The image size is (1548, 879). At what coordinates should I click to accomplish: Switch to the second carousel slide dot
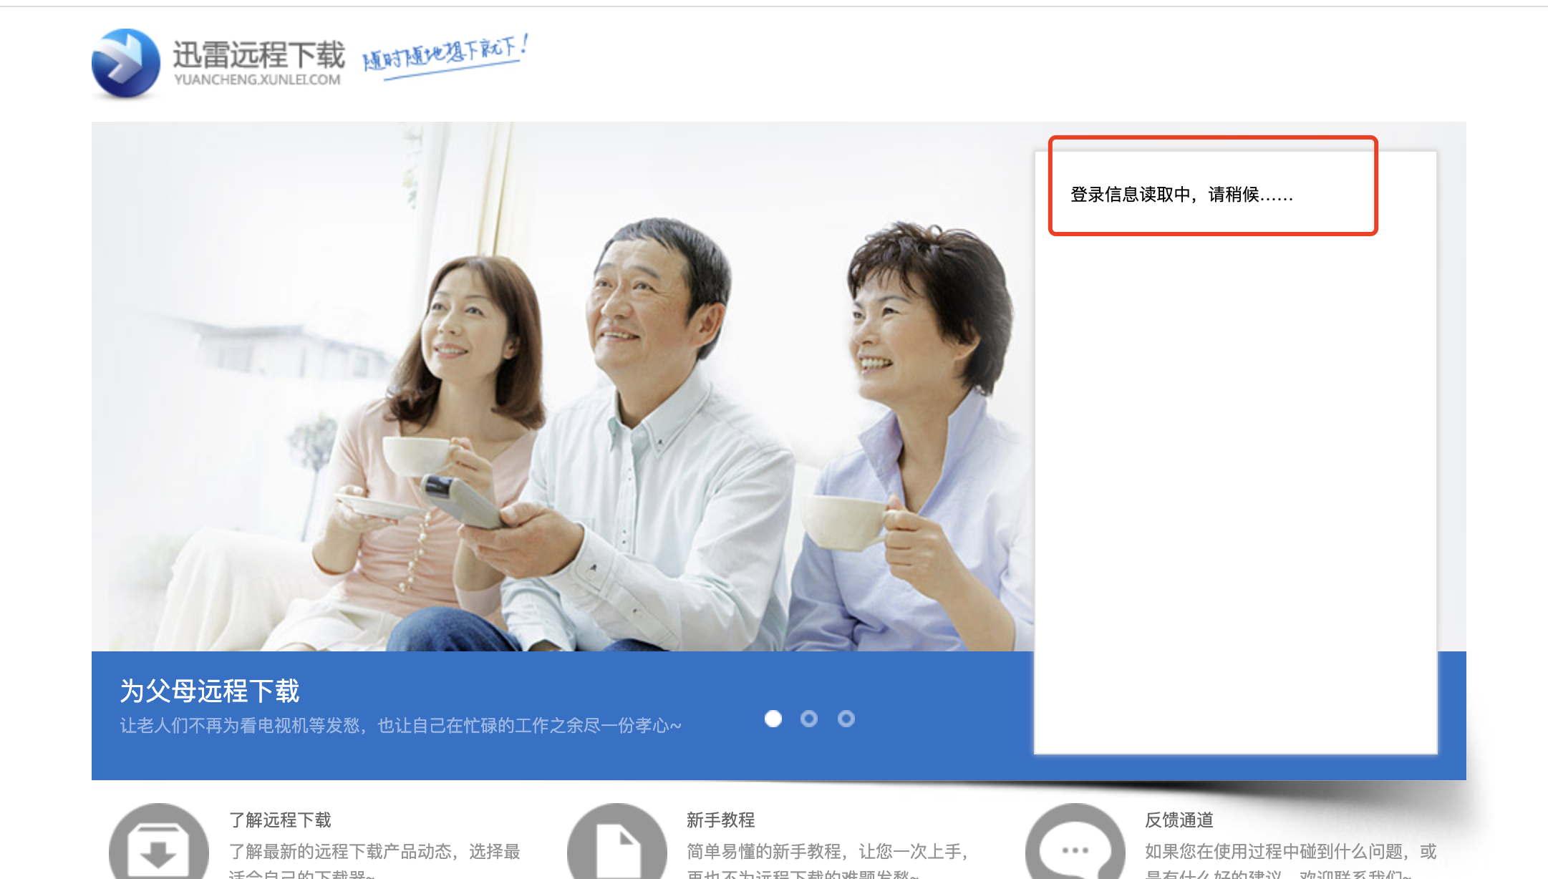809,719
